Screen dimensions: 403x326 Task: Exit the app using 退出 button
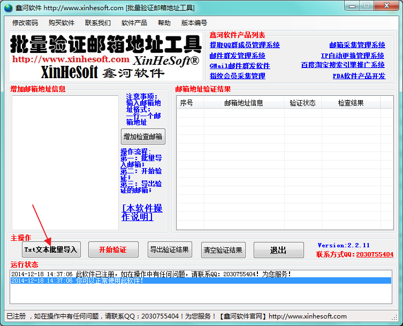pyautogui.click(x=279, y=250)
